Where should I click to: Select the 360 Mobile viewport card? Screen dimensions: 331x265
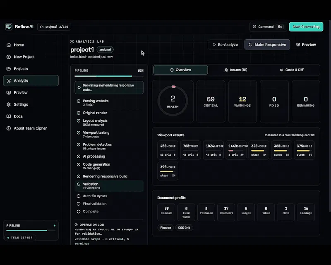coord(282,150)
